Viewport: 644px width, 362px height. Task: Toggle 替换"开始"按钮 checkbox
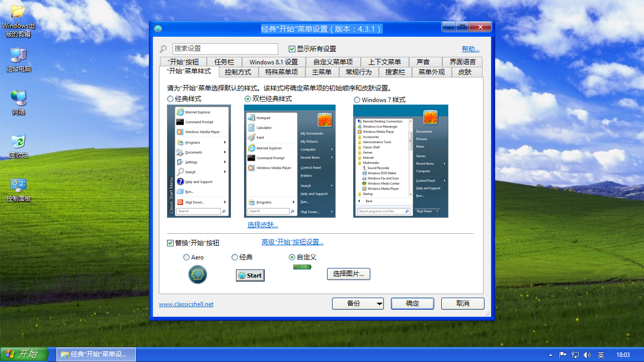coord(170,243)
